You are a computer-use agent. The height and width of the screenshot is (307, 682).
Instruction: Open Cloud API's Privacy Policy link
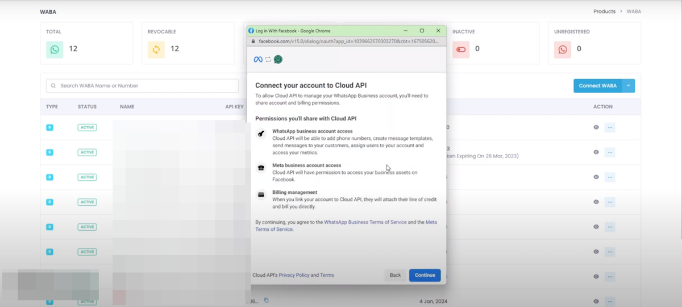294,275
